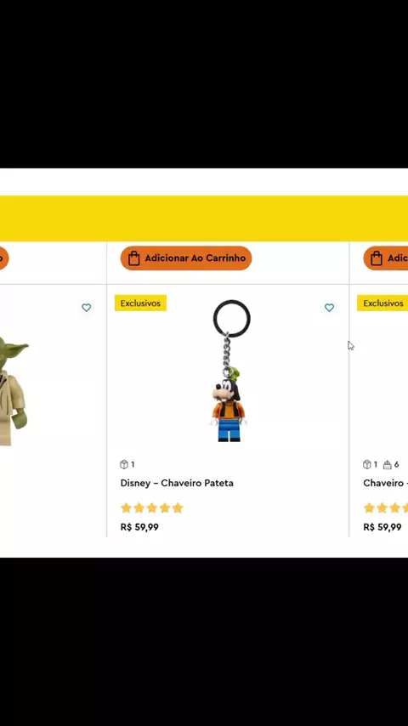
Task: Click Exclusivos badge on Goofy keychain card
Action: pyautogui.click(x=140, y=303)
